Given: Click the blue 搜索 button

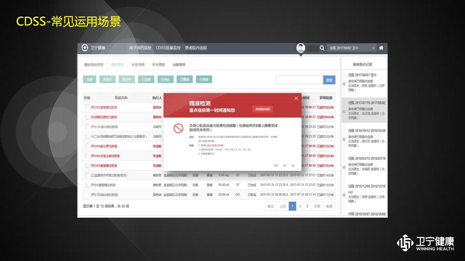Looking at the screenshot, I should [x=329, y=80].
